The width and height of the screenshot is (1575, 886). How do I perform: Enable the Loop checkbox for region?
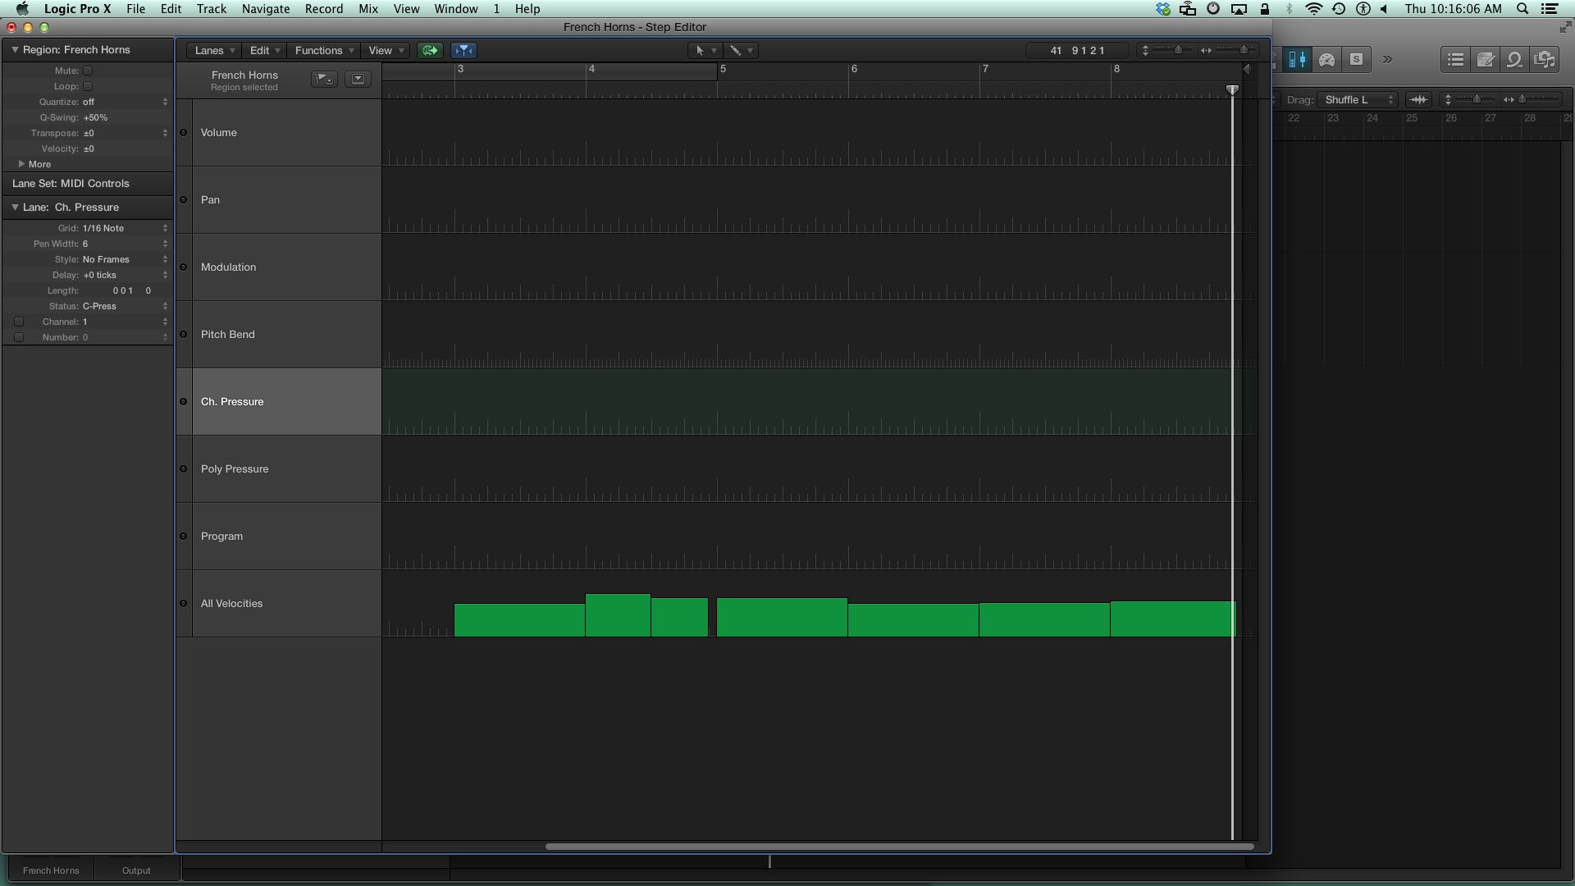(88, 86)
